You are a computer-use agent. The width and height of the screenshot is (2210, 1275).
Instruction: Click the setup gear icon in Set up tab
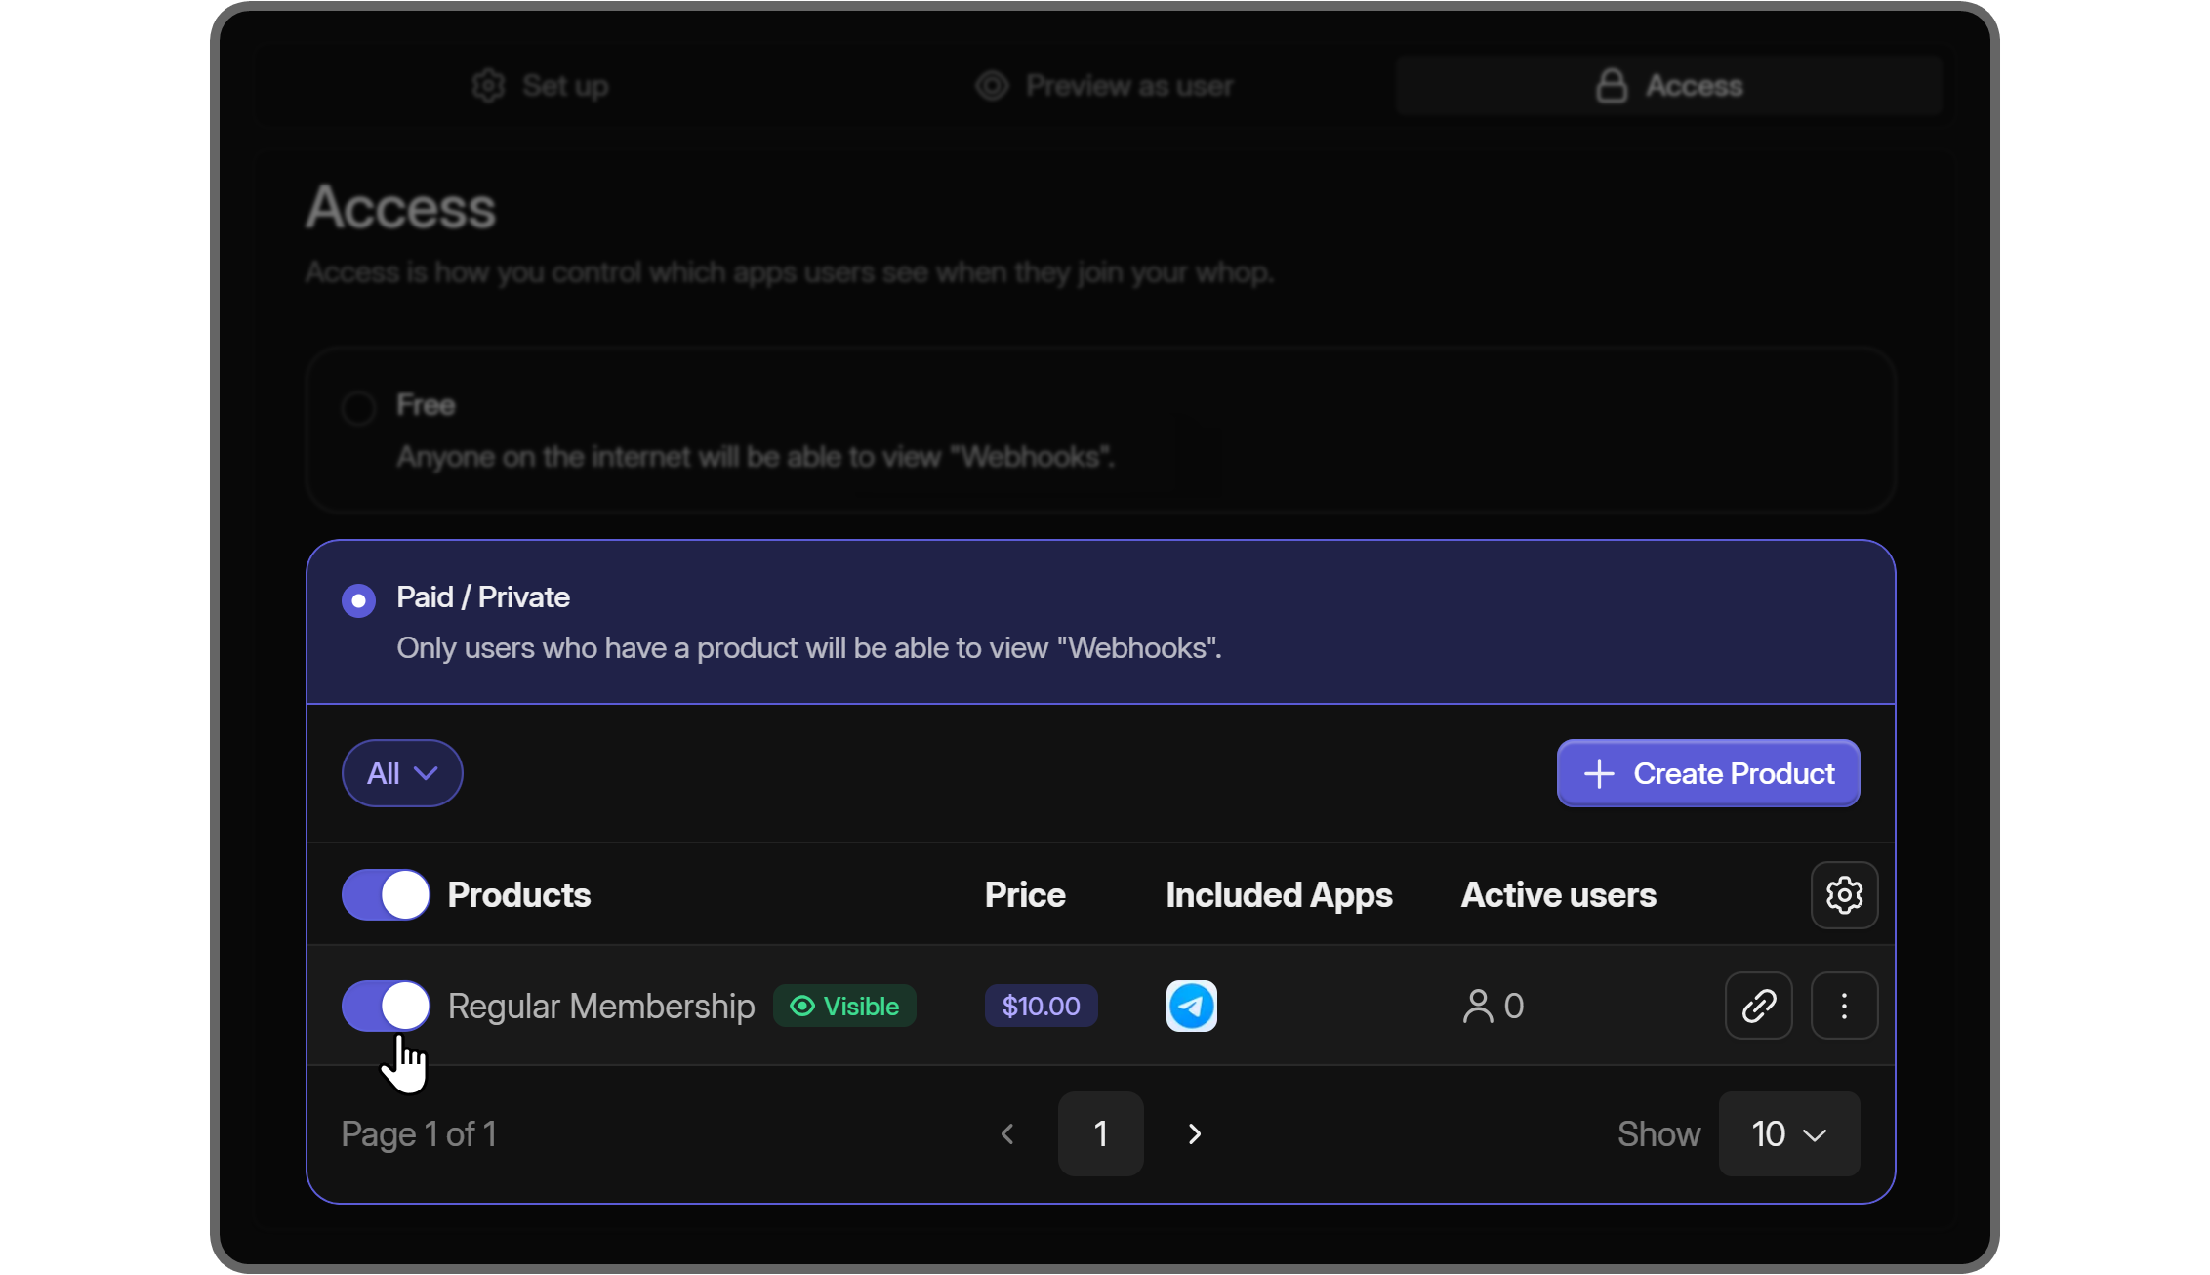(489, 85)
